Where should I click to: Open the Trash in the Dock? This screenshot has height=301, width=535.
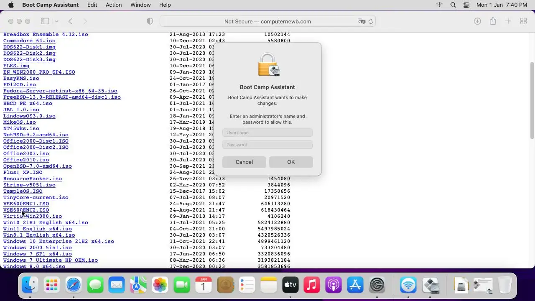[x=505, y=286]
